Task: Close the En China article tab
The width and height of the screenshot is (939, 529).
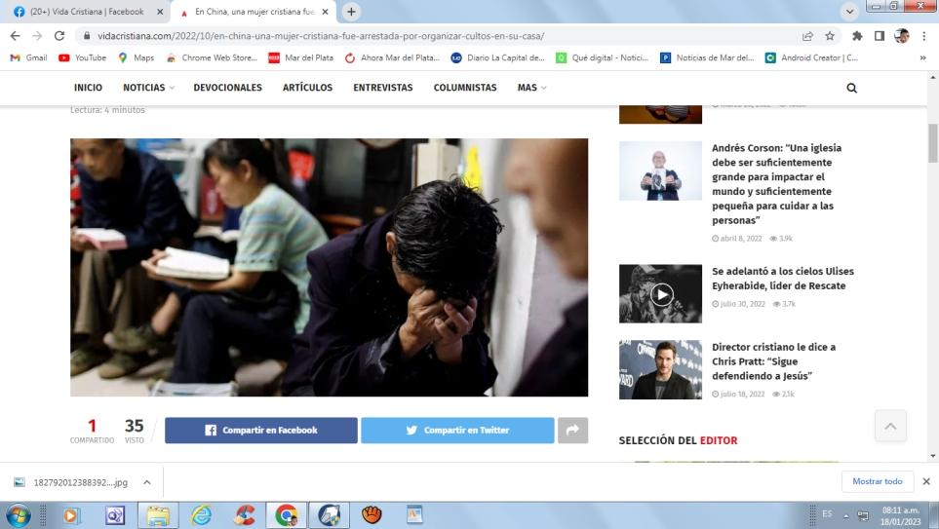Action: (x=325, y=12)
